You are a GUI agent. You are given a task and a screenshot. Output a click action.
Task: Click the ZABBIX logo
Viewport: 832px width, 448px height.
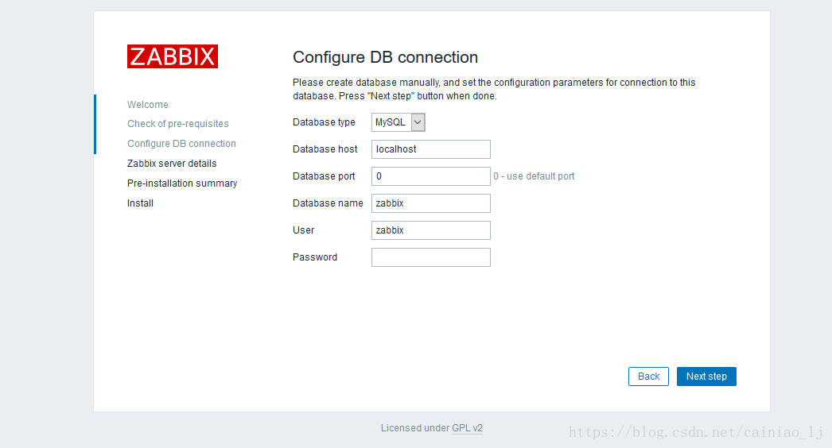[x=173, y=56]
